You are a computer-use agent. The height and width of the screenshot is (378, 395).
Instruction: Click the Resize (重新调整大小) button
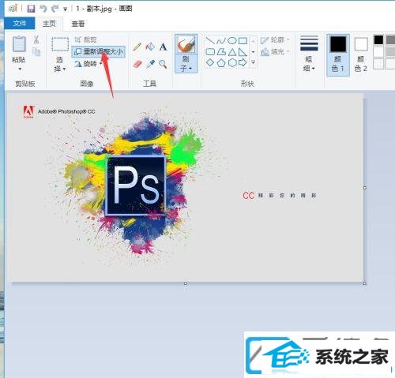click(x=99, y=51)
